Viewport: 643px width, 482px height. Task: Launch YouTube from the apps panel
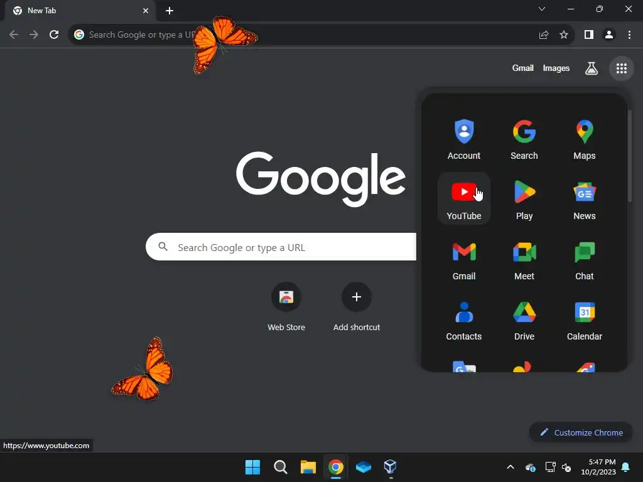coord(464,199)
